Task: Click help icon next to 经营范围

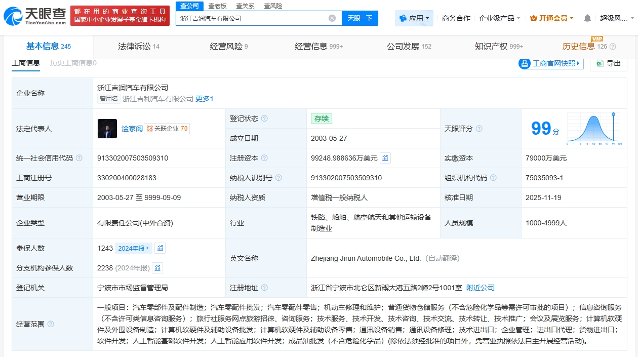Action: click(51, 324)
